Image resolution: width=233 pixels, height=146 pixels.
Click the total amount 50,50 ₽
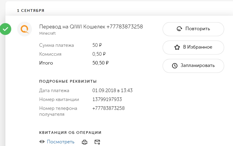[x=101, y=63]
